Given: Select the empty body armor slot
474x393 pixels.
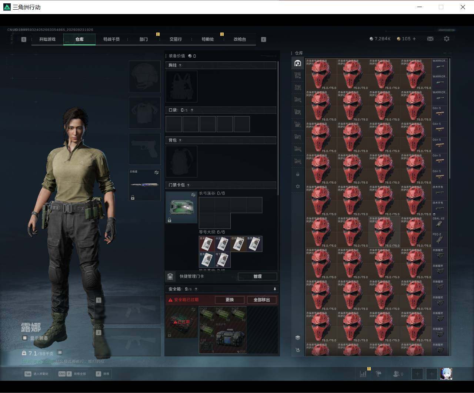Looking at the screenshot, I should click(144, 113).
